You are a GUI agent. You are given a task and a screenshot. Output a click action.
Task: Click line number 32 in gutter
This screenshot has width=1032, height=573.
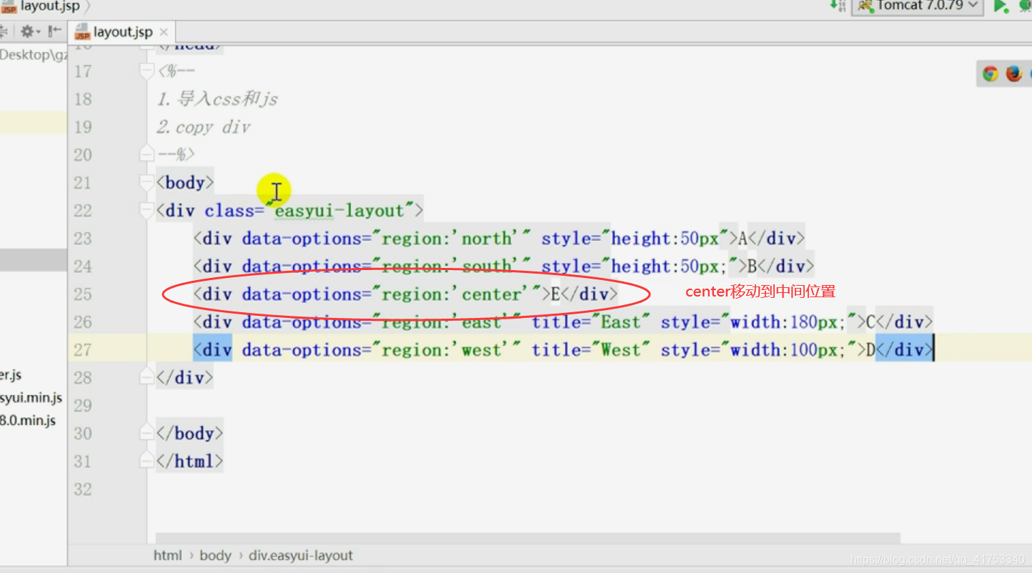(83, 489)
